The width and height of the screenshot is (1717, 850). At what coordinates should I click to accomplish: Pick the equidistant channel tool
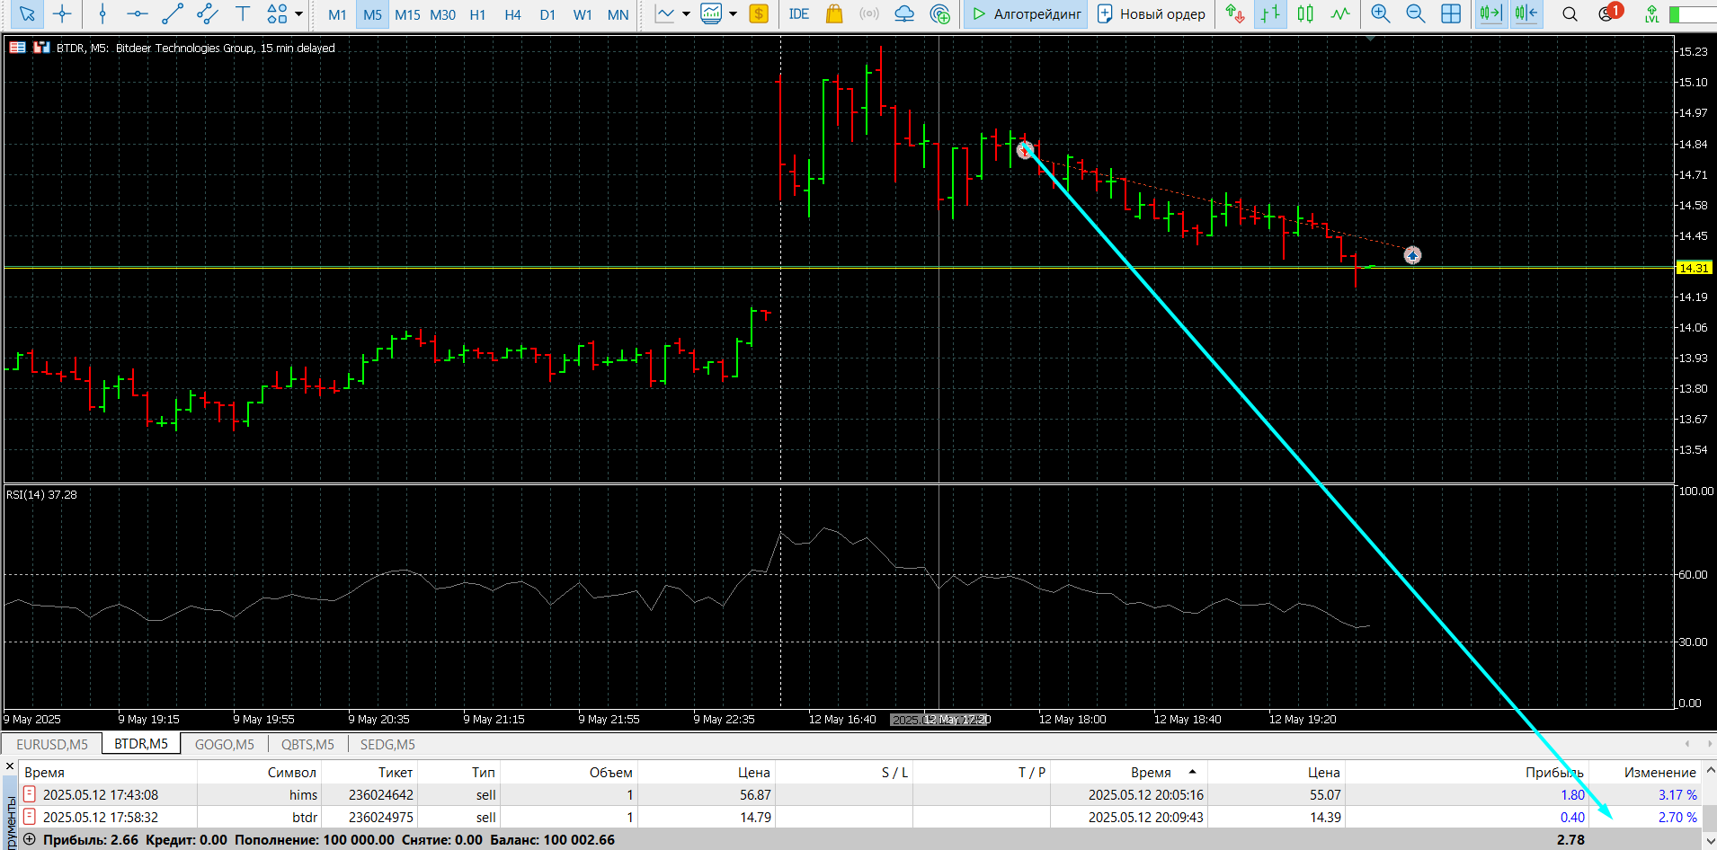(x=207, y=13)
